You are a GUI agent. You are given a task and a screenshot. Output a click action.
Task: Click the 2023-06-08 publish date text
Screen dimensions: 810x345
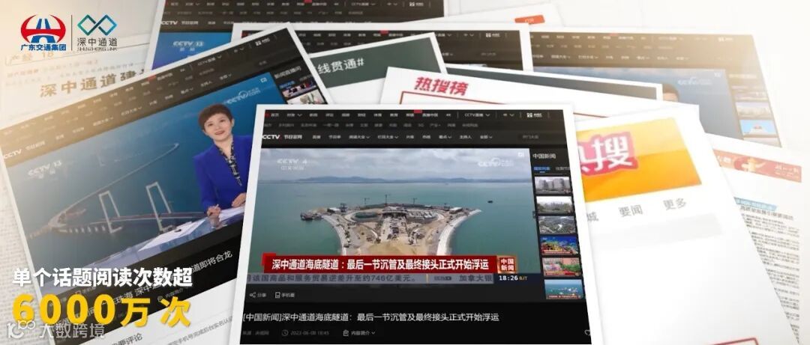(x=310, y=333)
